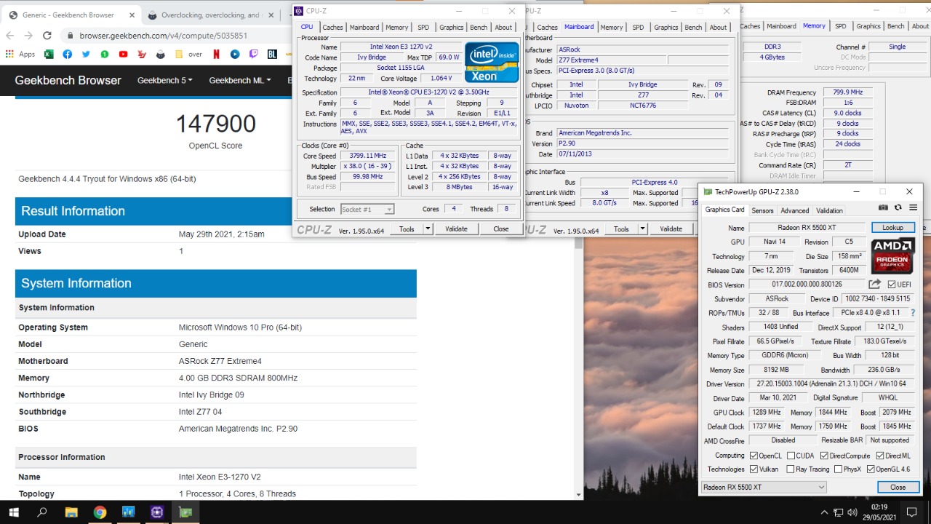This screenshot has width=931, height=524.
Task: Open the Radeon RX 5500 XT GPU selector dropdown
Action: [764, 487]
